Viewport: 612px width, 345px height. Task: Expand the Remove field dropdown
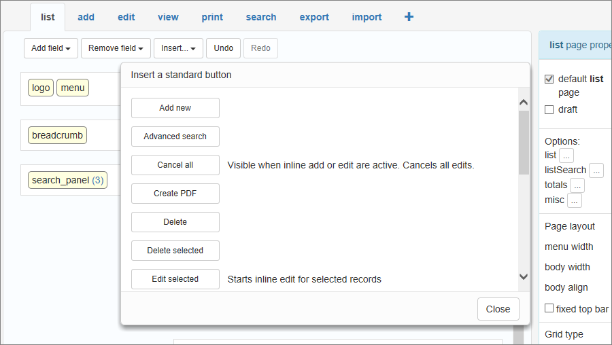116,48
